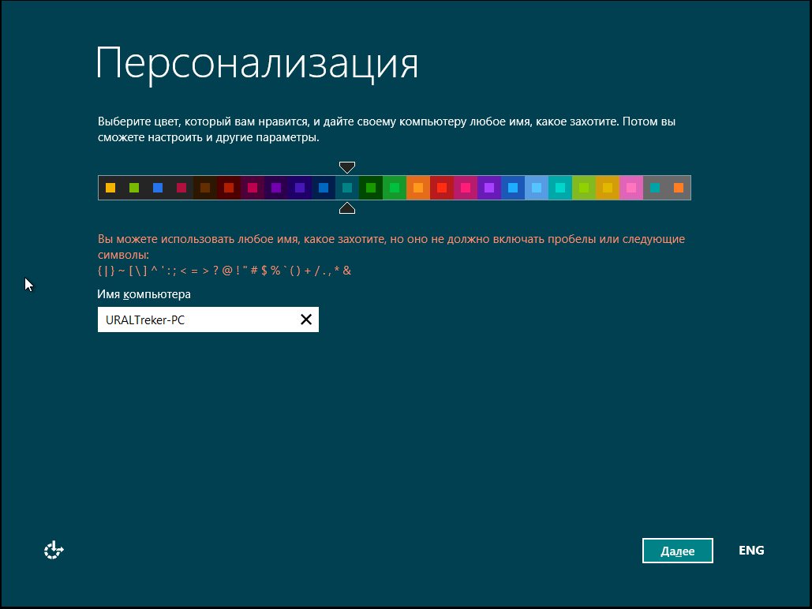The width and height of the screenshot is (812, 609).
Task: Click the Далее button
Action: click(x=677, y=551)
